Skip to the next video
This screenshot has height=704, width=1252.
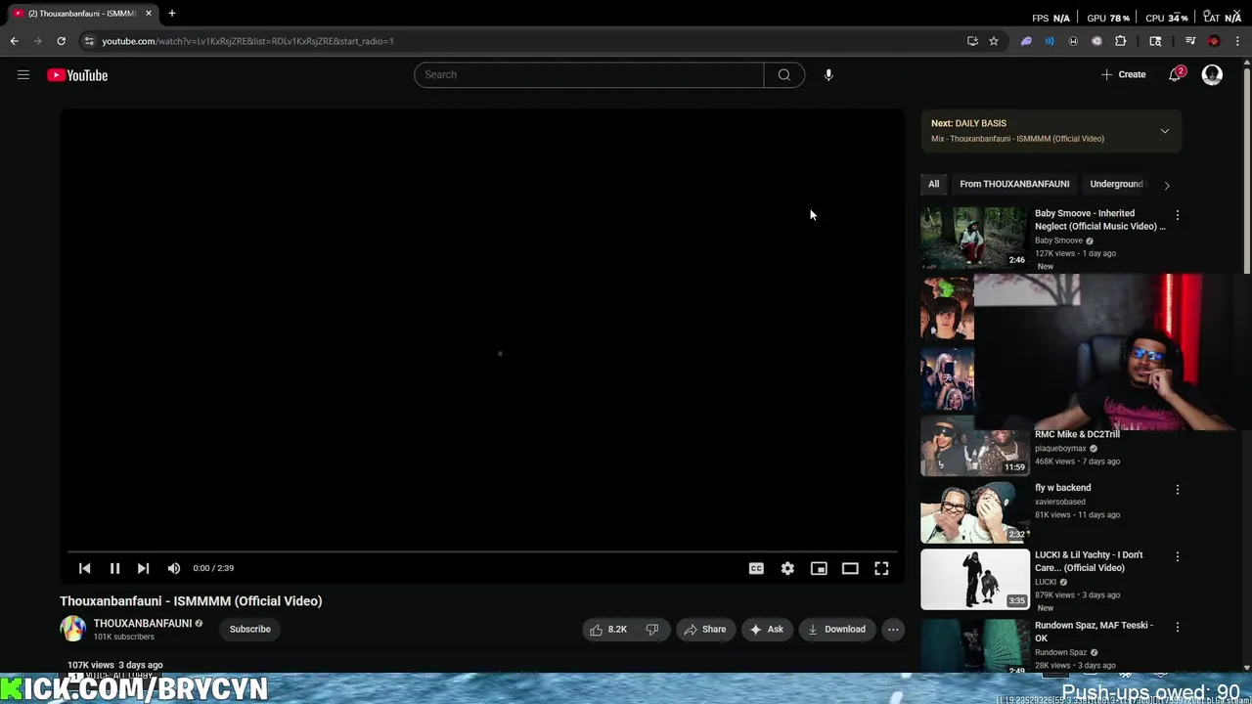(143, 568)
